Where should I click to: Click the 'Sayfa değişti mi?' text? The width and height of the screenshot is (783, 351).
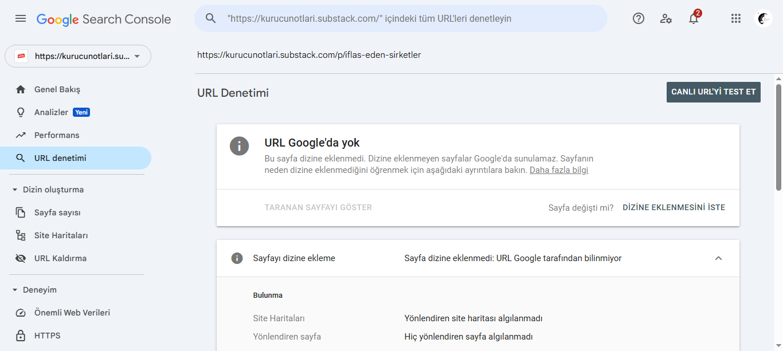581,207
